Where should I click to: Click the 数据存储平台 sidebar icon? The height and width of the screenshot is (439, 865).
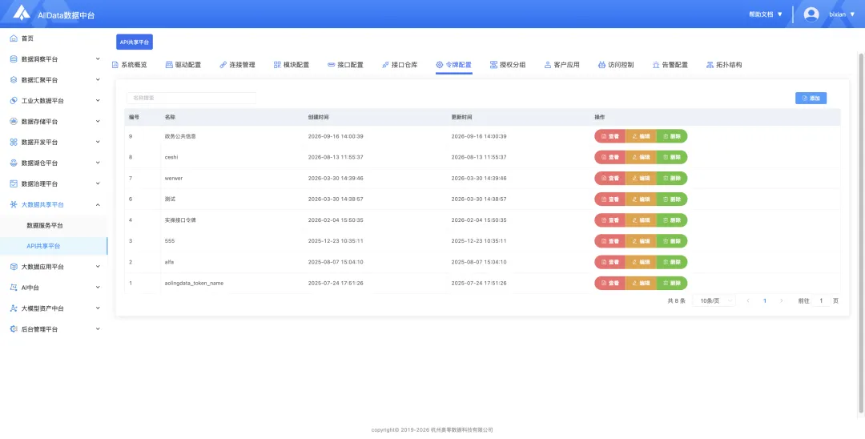tap(14, 121)
